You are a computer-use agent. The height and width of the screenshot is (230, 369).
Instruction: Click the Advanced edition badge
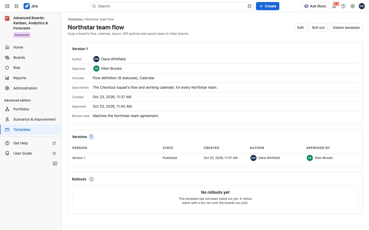22,35
